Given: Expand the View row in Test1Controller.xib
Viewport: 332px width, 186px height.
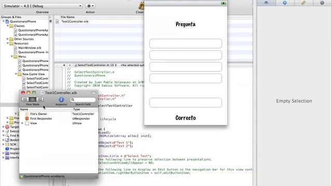Looking at the screenshot, I should point(22,123).
